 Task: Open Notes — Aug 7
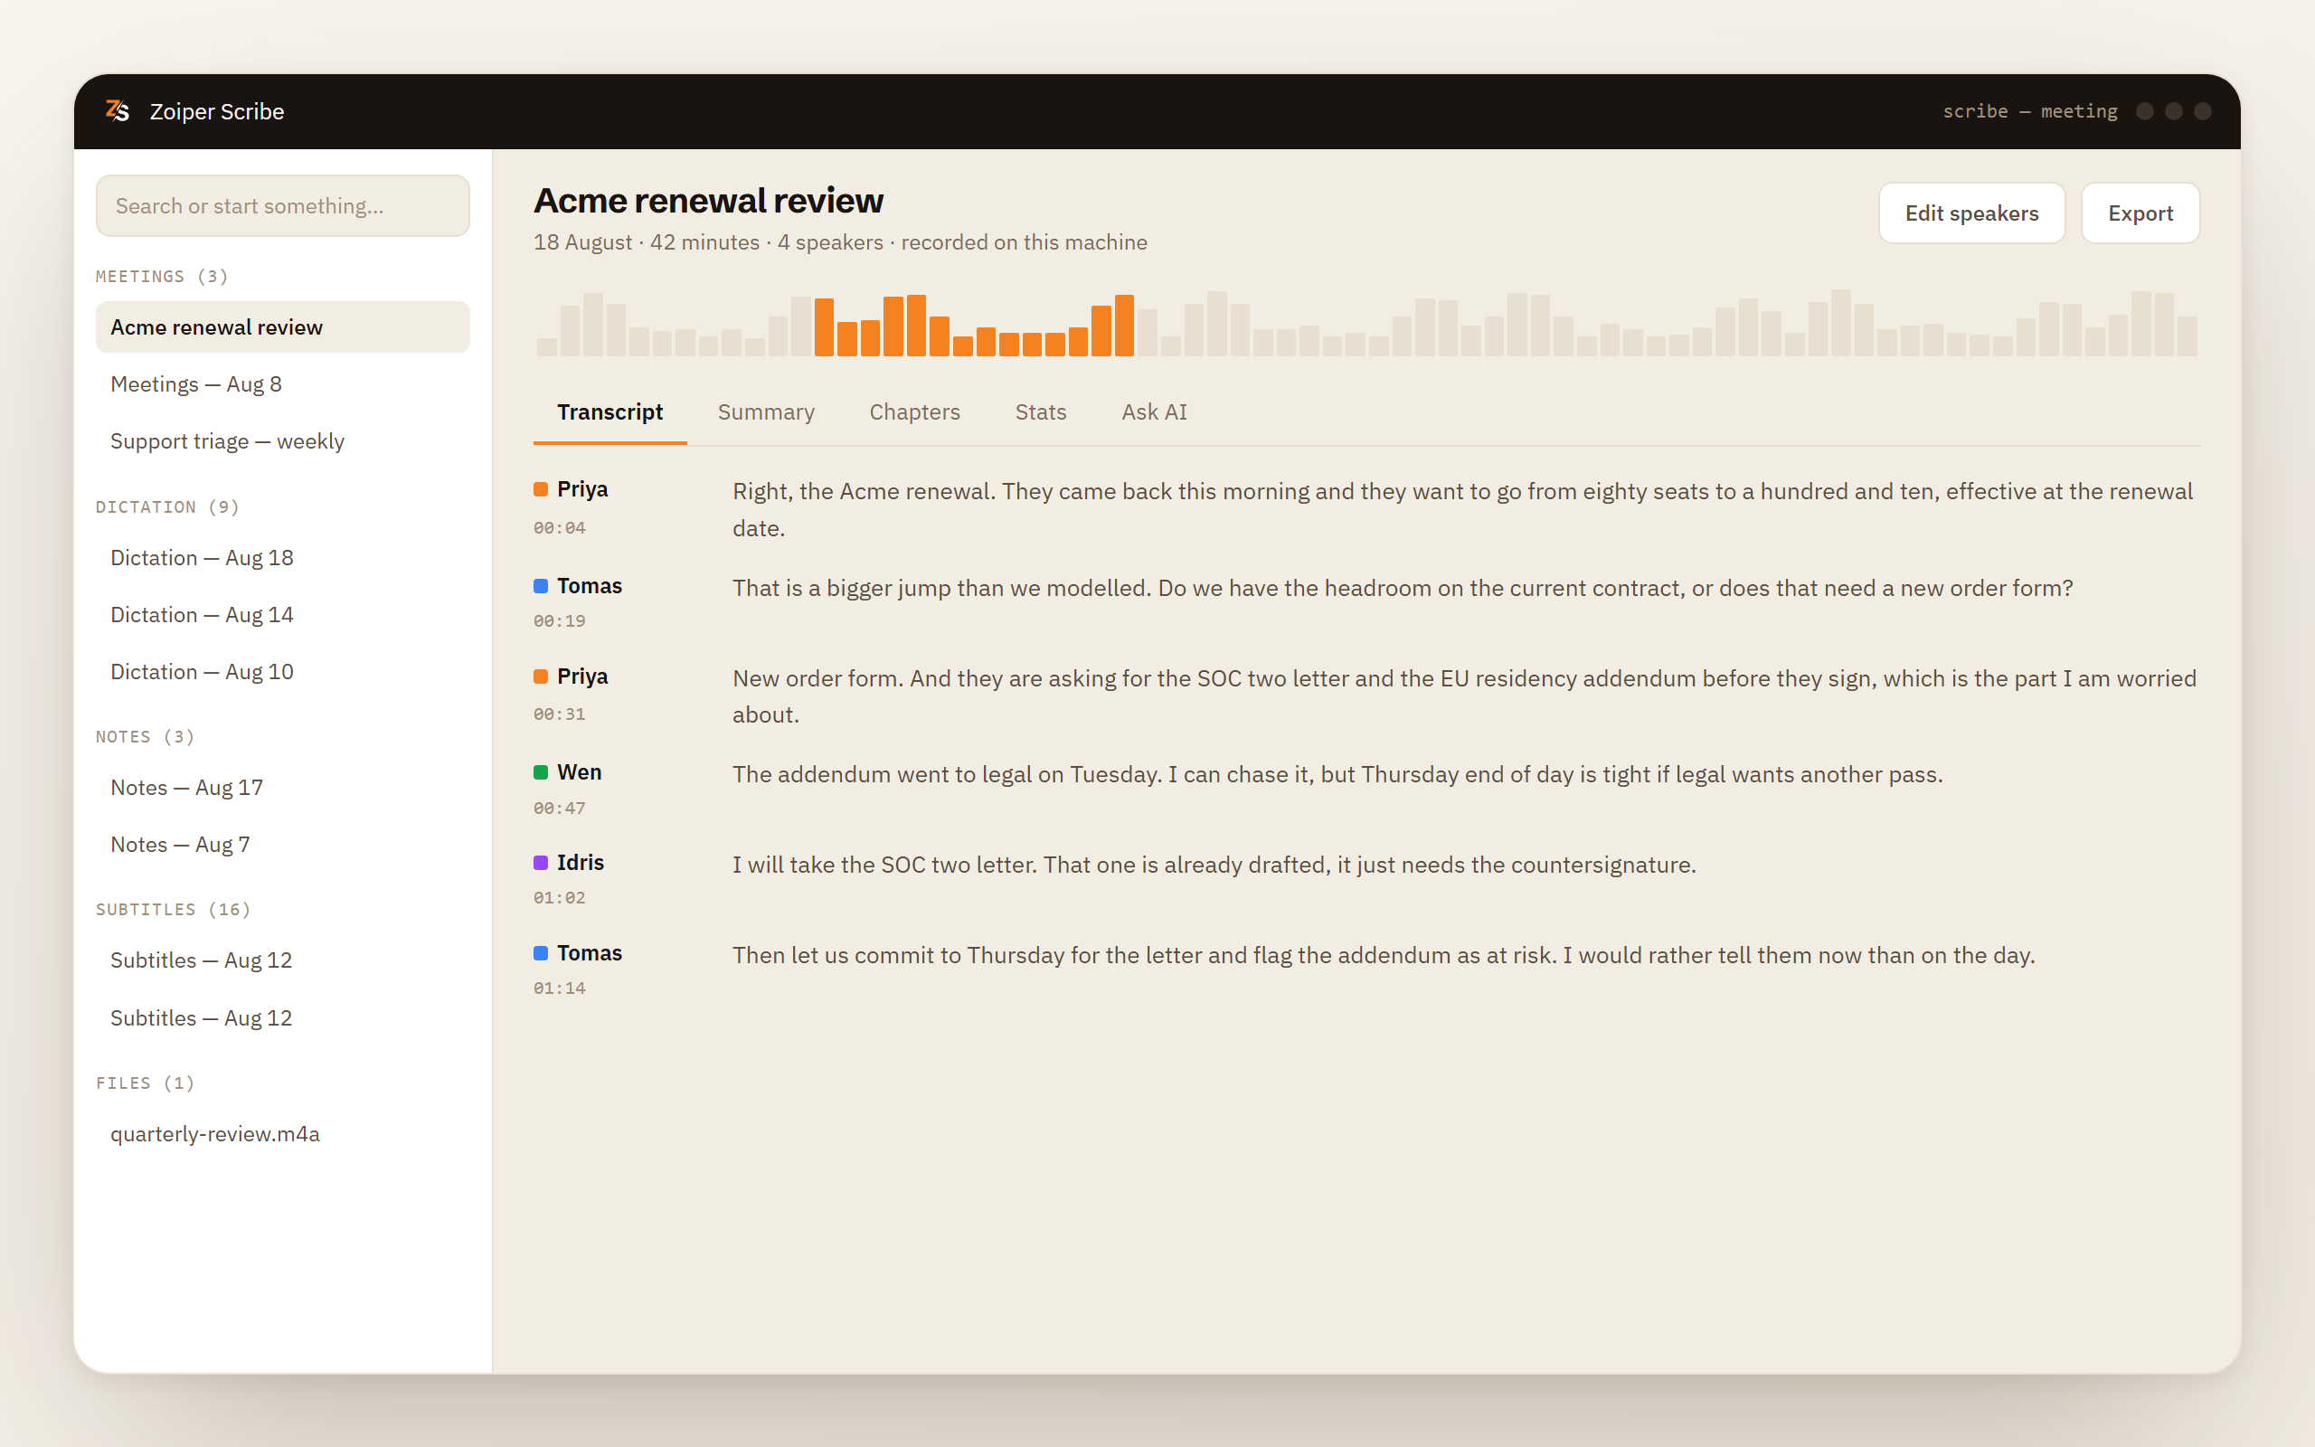click(x=282, y=844)
